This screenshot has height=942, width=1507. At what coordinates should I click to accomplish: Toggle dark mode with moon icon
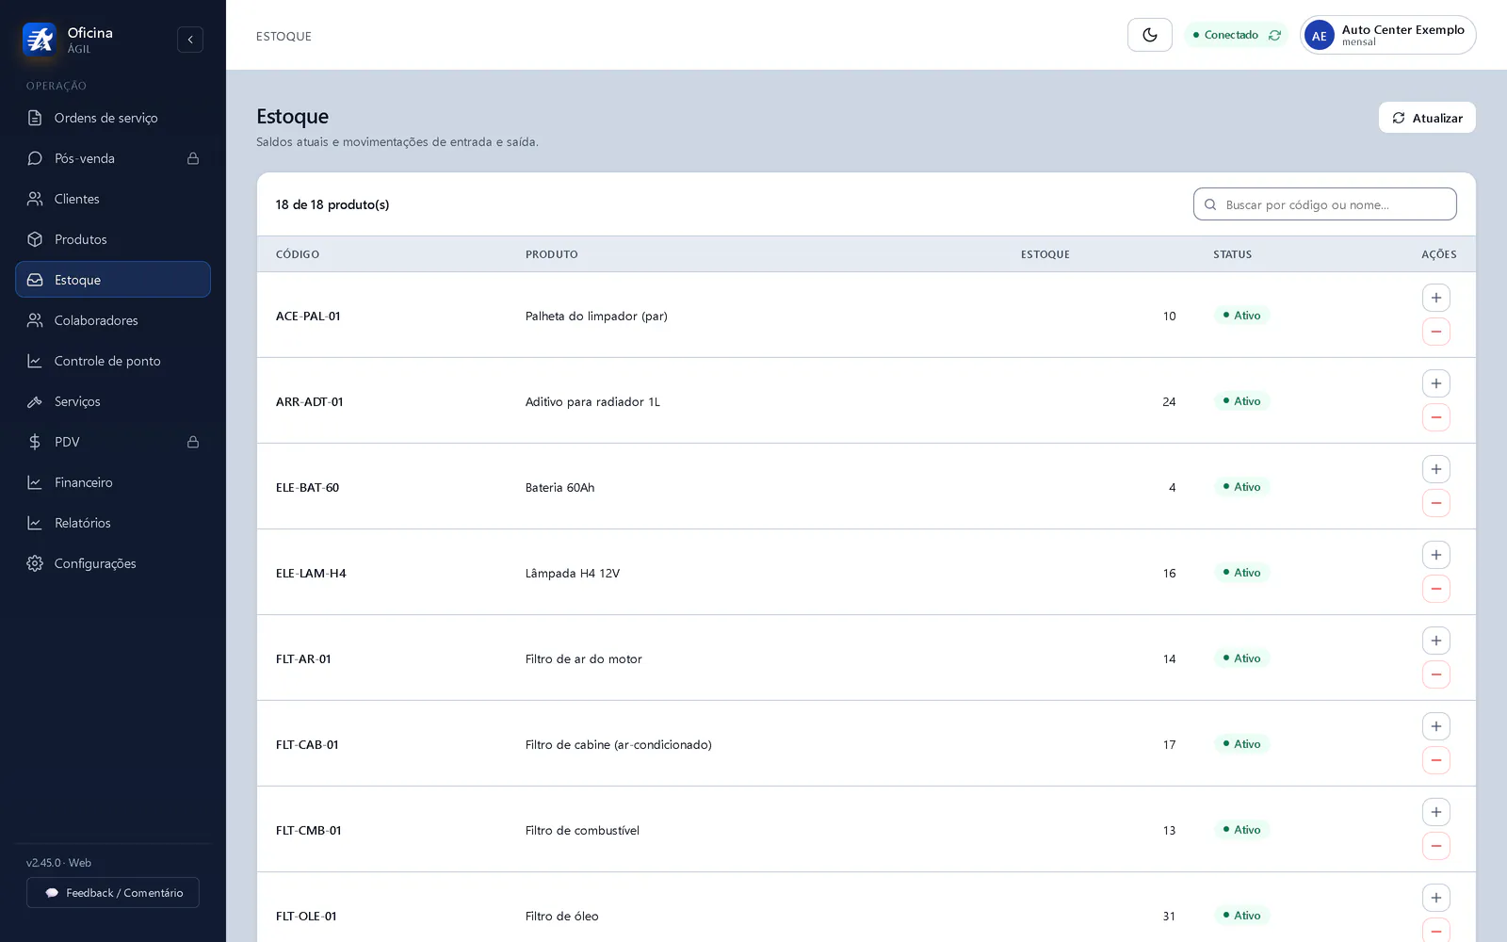pyautogui.click(x=1149, y=35)
